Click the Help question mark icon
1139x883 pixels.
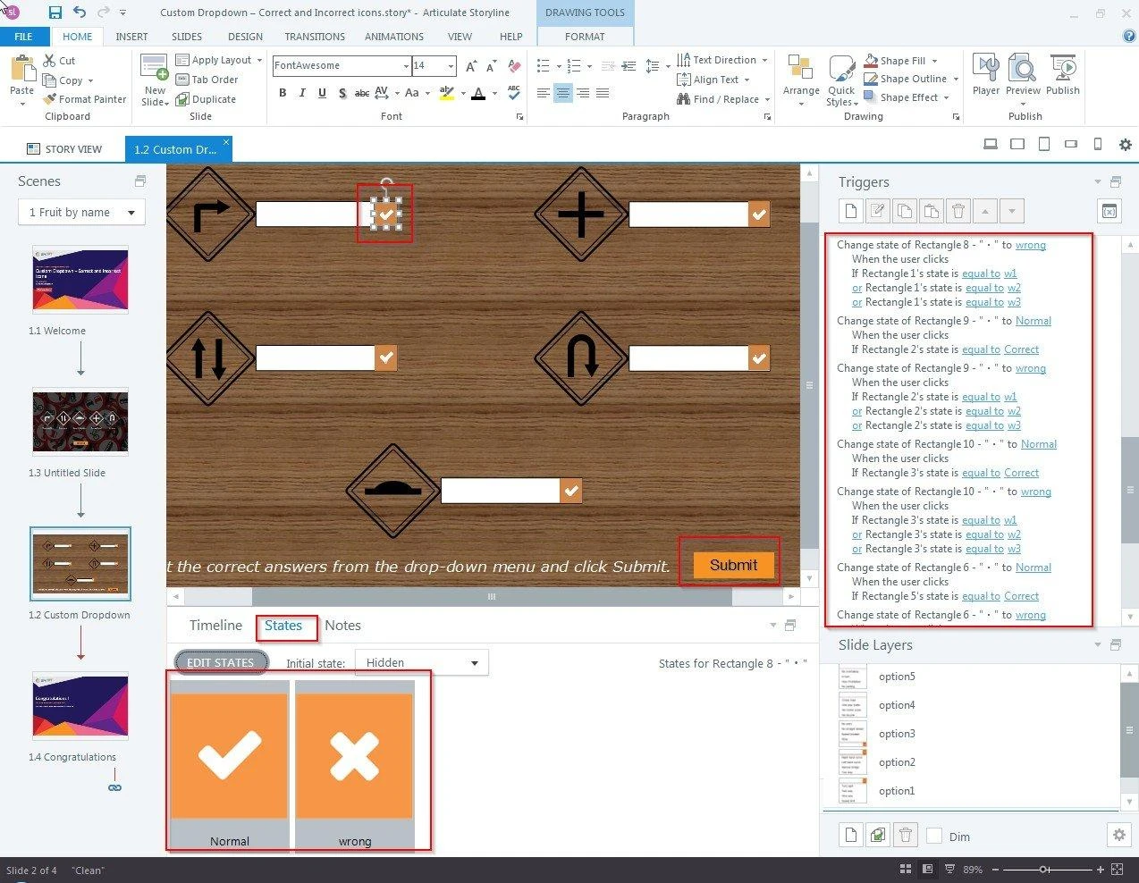click(1129, 36)
